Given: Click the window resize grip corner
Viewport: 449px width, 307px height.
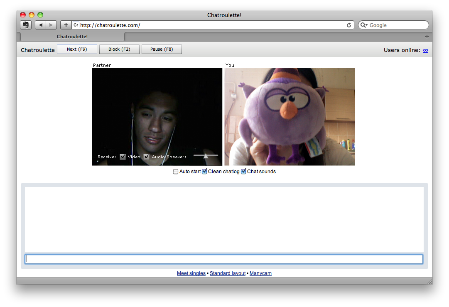Looking at the screenshot, I should pyautogui.click(x=430, y=281).
